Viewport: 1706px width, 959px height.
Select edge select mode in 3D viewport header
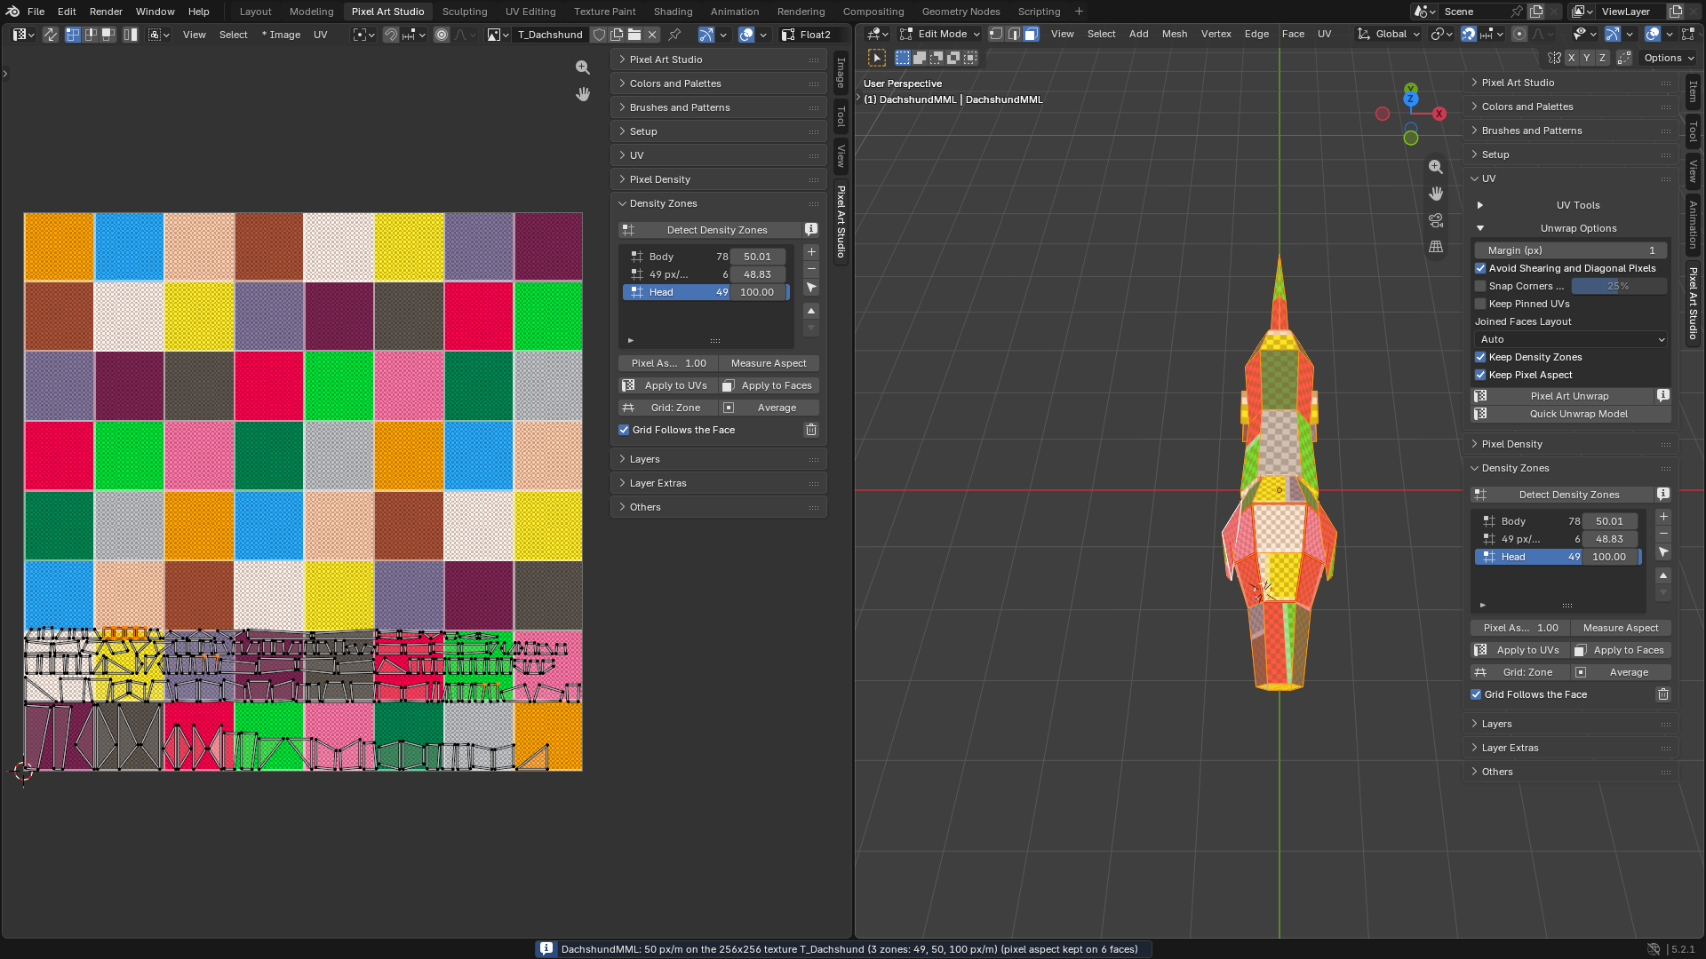(1014, 34)
